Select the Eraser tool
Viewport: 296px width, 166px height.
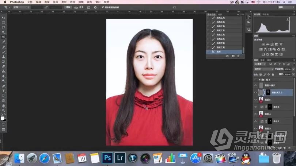[4, 66]
